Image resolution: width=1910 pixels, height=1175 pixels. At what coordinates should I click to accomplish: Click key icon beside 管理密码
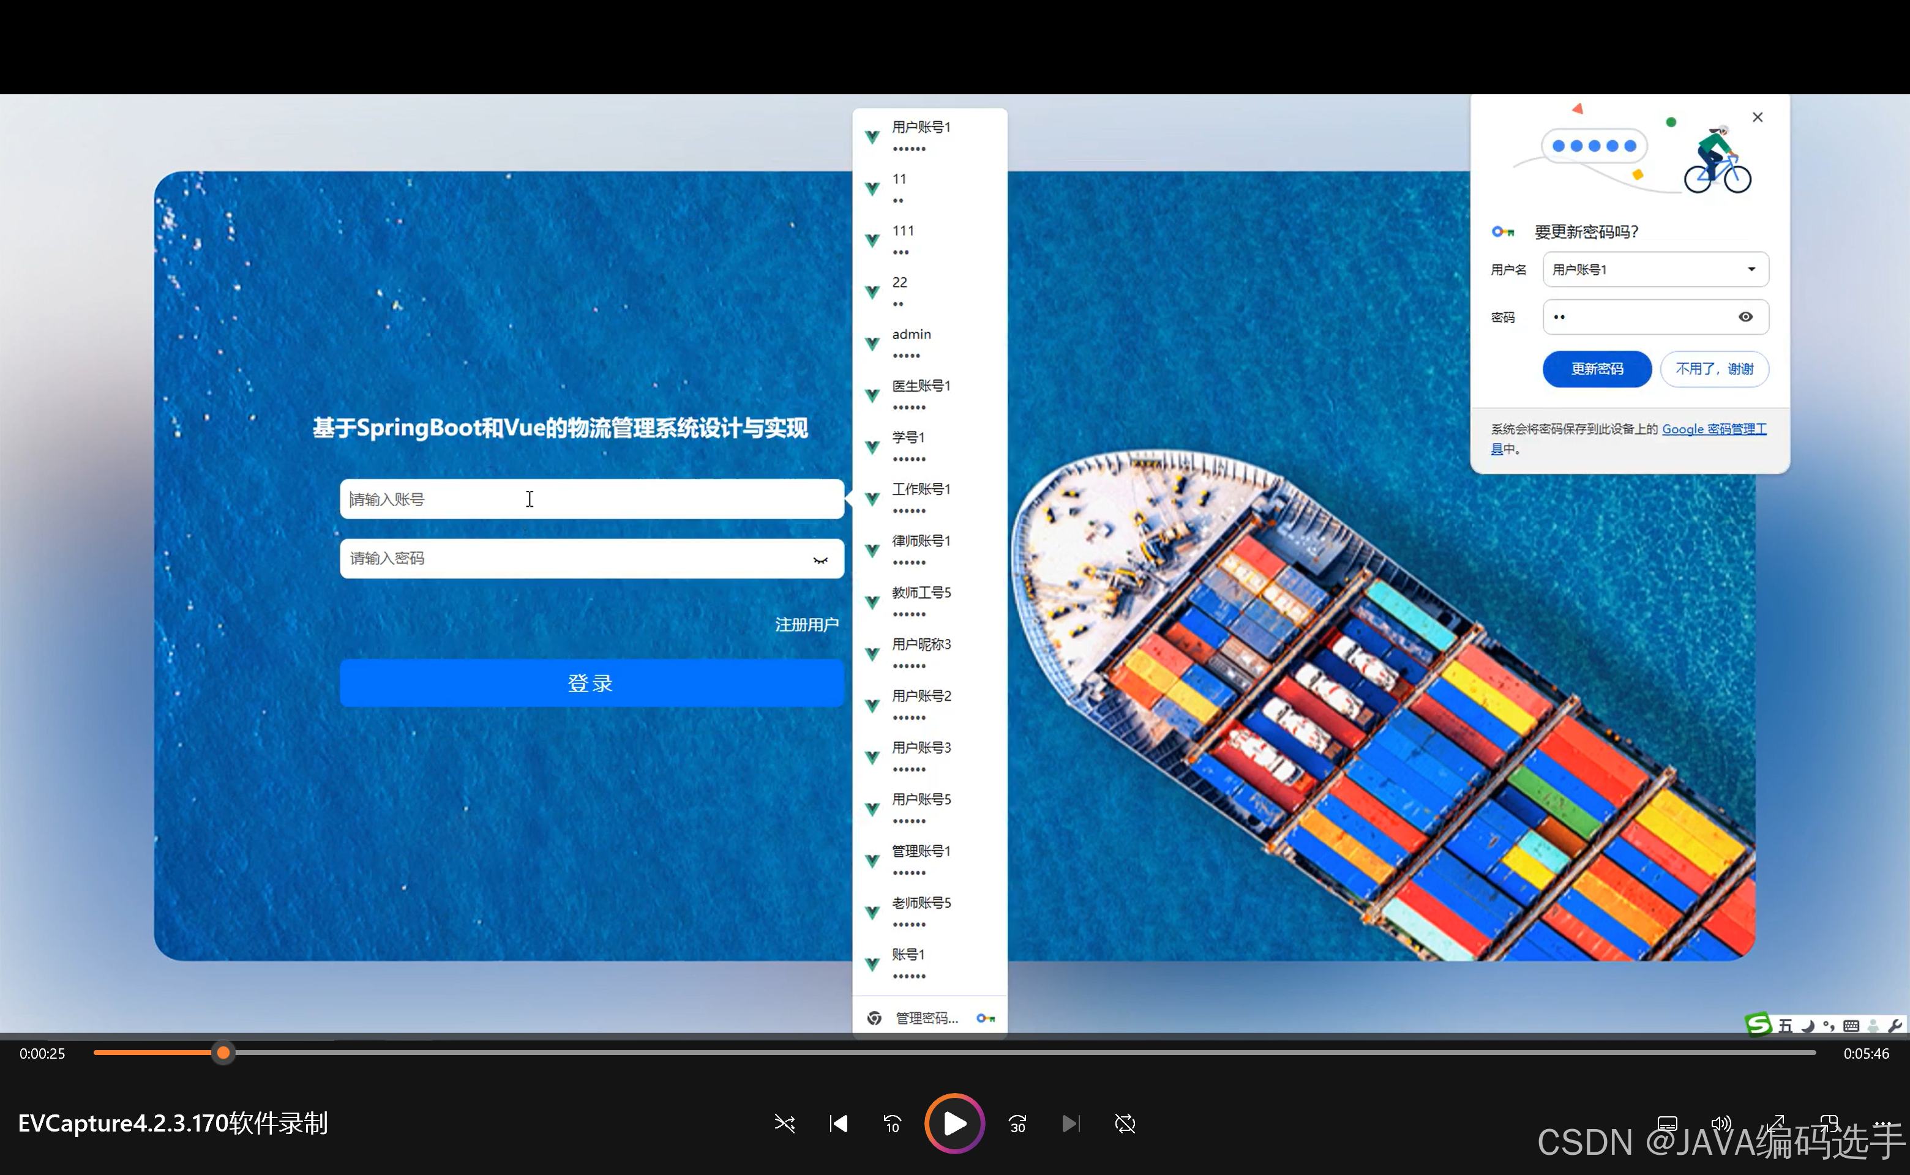tap(986, 1018)
